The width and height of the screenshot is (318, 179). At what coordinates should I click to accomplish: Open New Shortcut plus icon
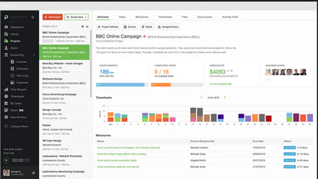[6, 117]
